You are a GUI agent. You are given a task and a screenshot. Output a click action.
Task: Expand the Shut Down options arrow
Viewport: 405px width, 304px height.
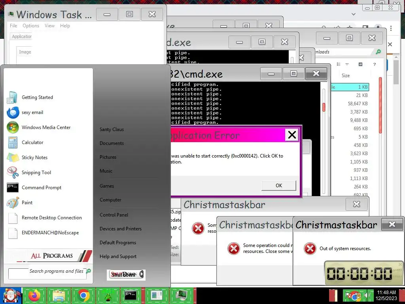point(142,274)
